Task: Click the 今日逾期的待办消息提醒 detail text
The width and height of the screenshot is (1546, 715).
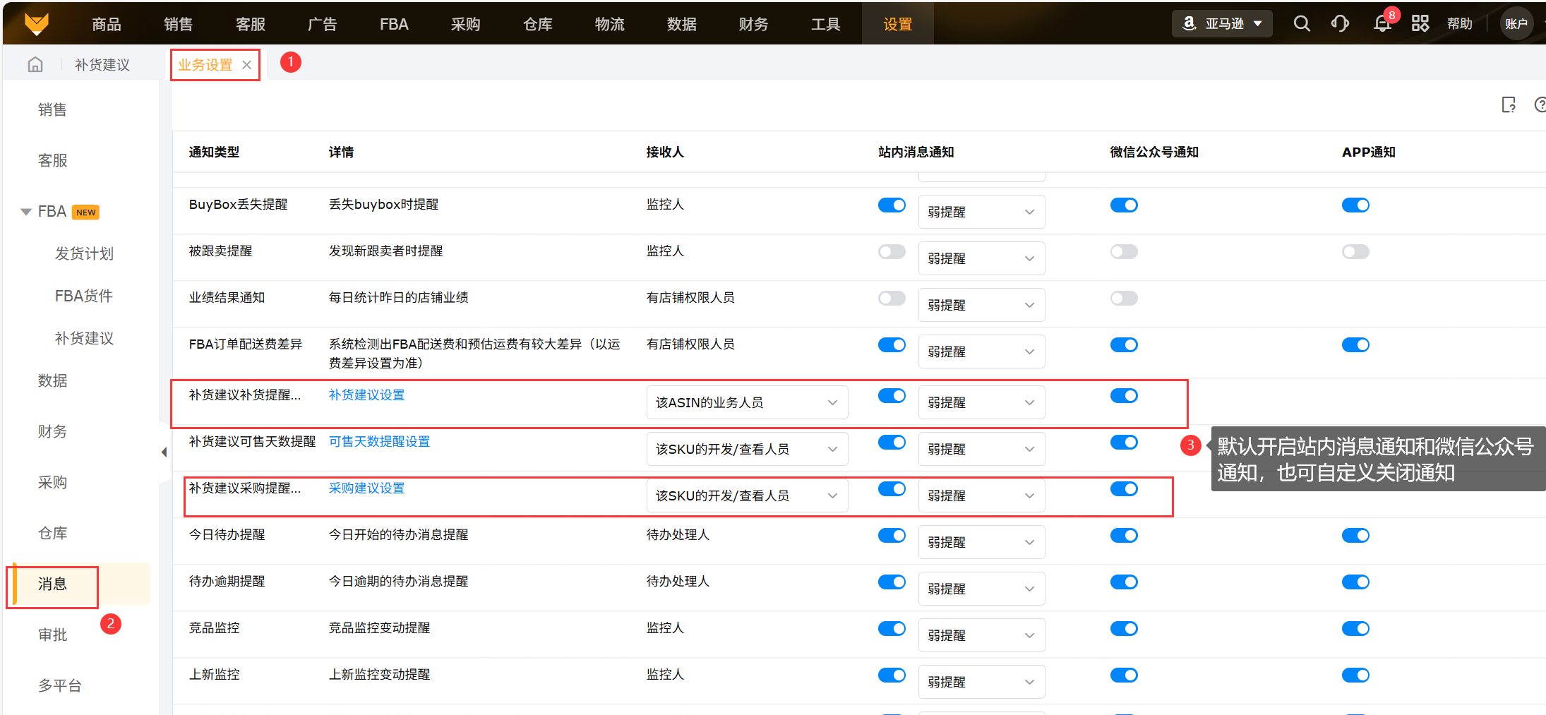Action: coord(399,582)
